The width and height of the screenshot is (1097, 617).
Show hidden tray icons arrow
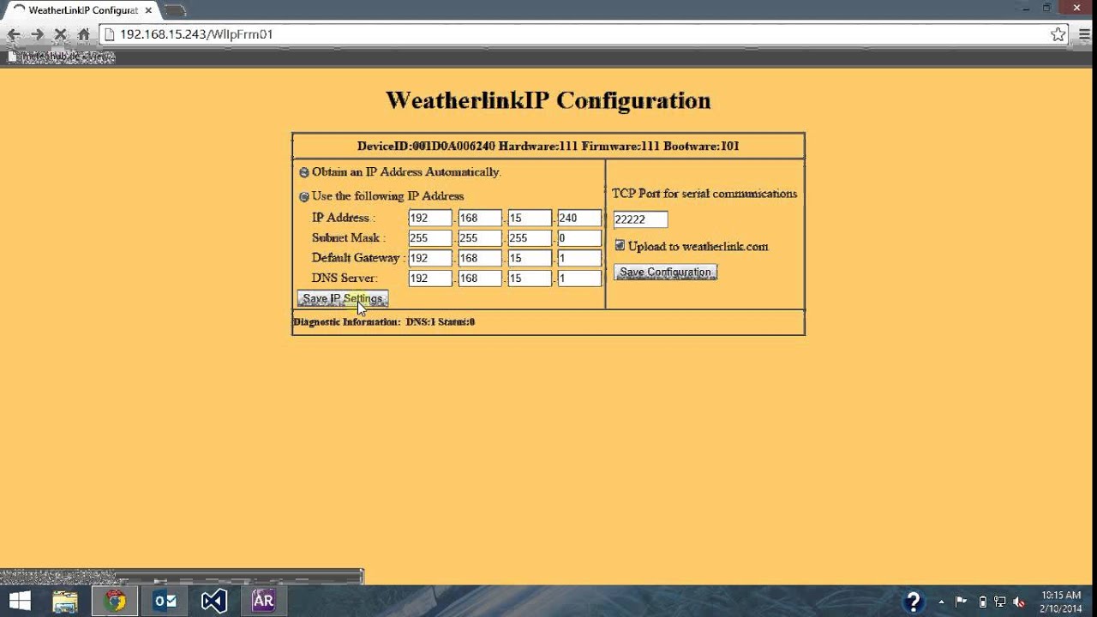pos(942,602)
